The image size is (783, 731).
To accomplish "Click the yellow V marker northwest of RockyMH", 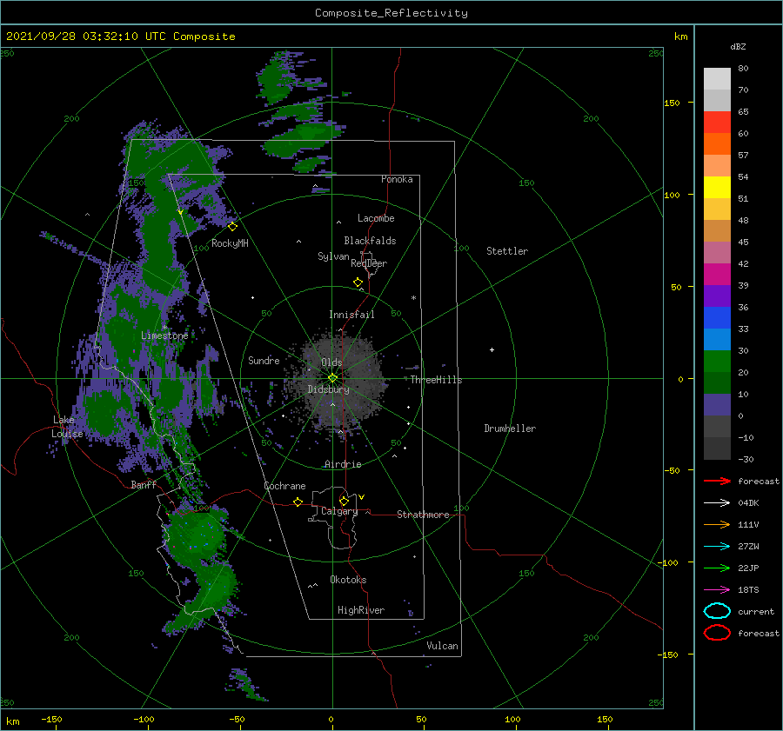I will (x=180, y=212).
